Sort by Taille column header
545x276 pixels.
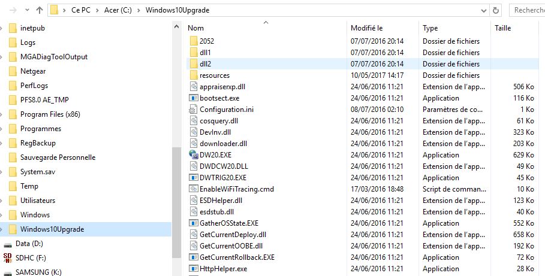click(502, 28)
